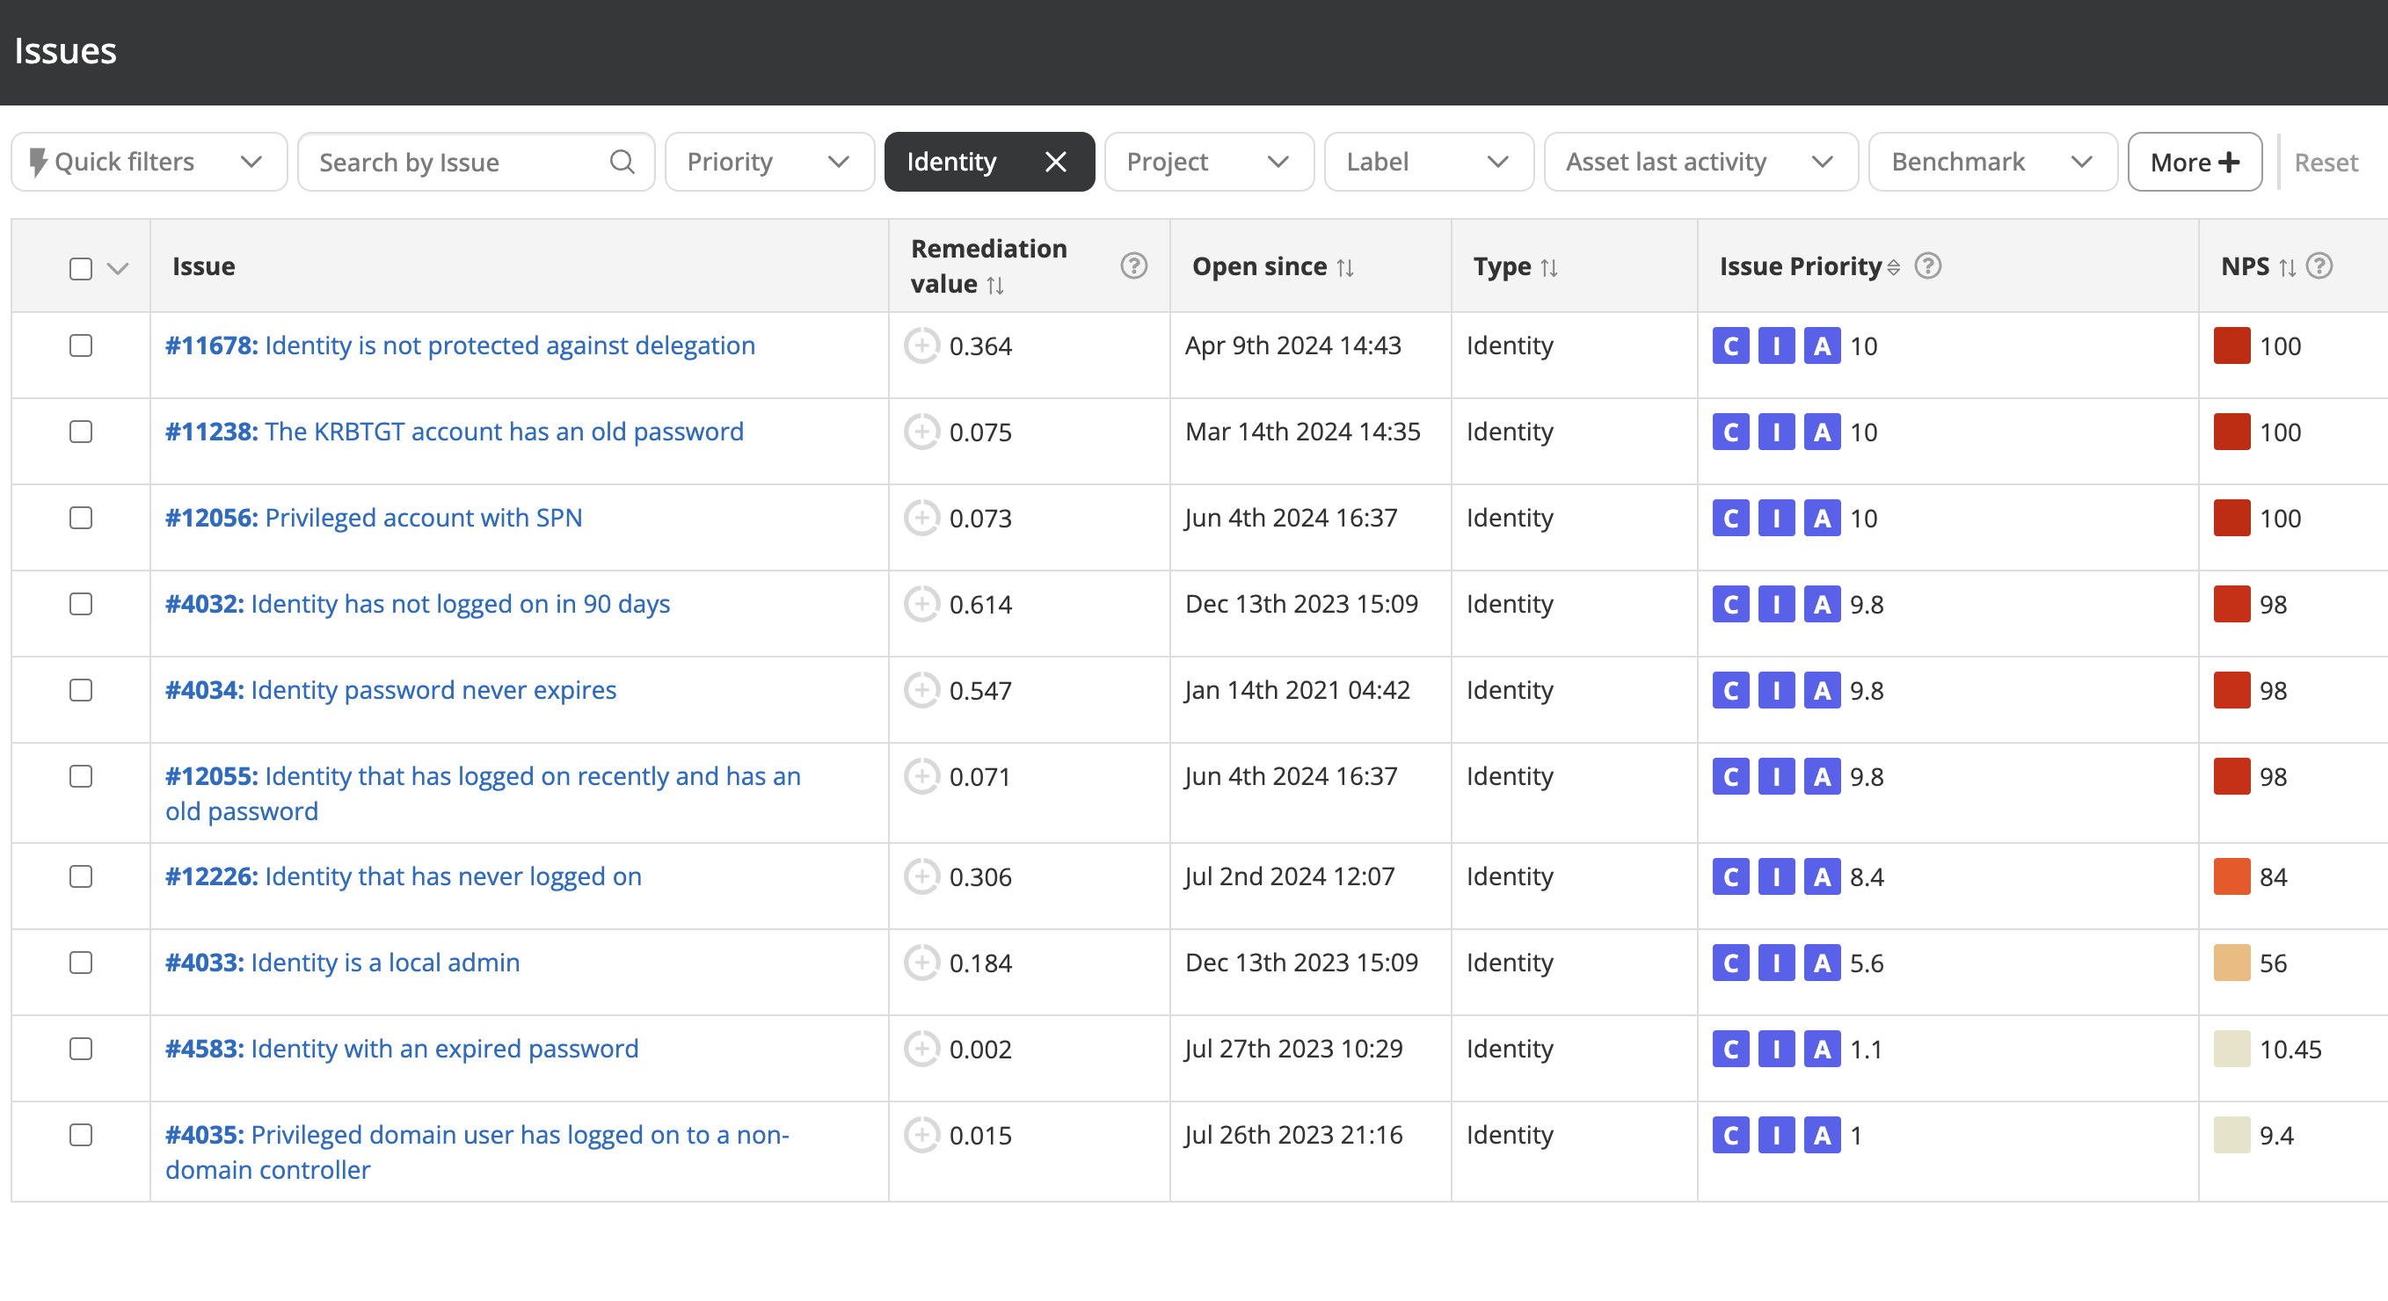The image size is (2388, 1301).
Task: Remove the Identity filter with X
Action: (1055, 162)
